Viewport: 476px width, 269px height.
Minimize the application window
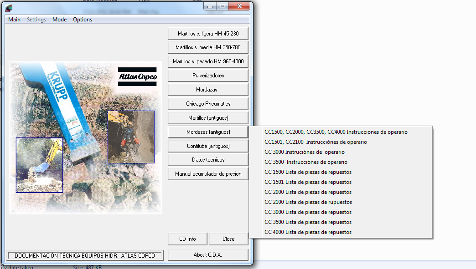pos(210,6)
